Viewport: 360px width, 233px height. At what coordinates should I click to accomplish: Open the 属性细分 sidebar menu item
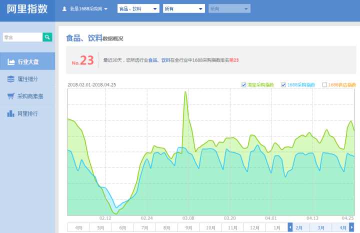pyautogui.click(x=27, y=79)
